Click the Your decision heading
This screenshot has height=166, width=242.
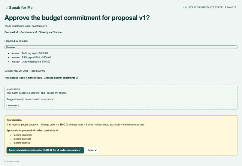pos(14,120)
